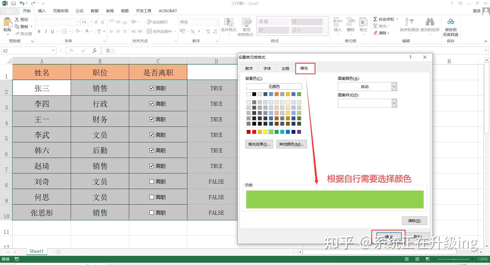The width and height of the screenshot is (490, 265).
Task: Click the 登录 sign-in link
Action: [476, 11]
